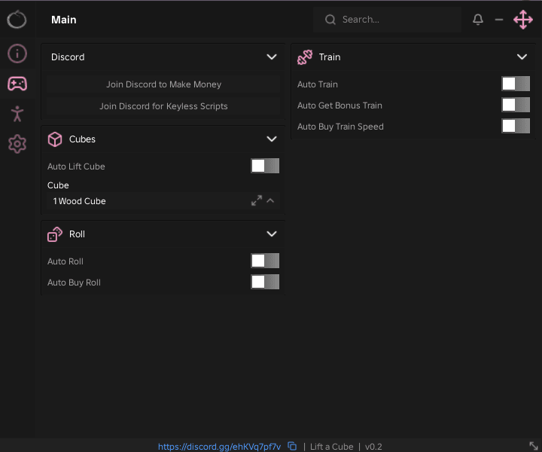Click Join Discord to Make Money button

(163, 84)
